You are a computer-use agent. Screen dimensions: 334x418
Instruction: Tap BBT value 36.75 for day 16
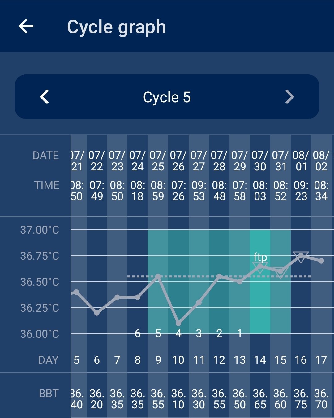[301, 399]
